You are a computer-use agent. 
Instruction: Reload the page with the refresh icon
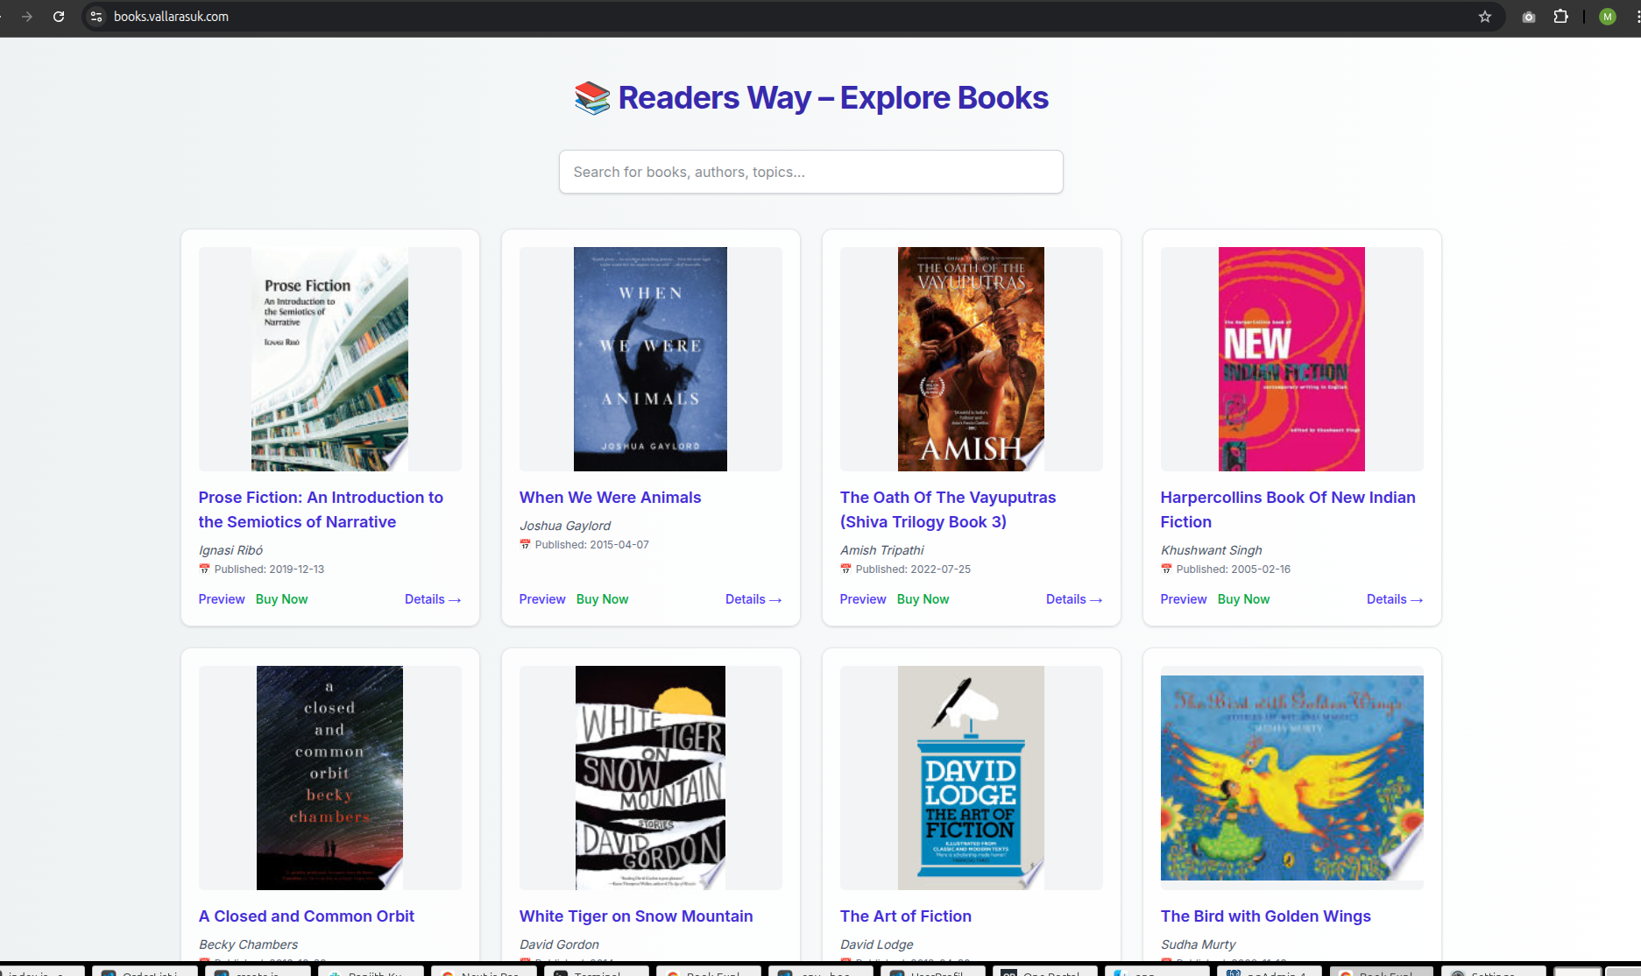click(x=59, y=17)
